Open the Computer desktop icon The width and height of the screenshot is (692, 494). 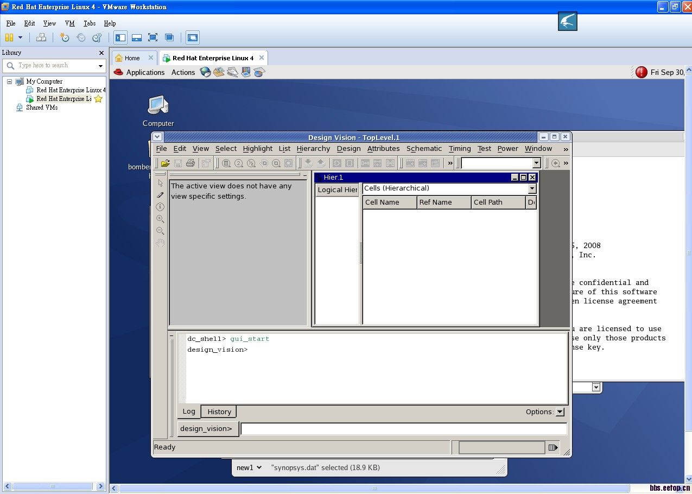pos(158,111)
